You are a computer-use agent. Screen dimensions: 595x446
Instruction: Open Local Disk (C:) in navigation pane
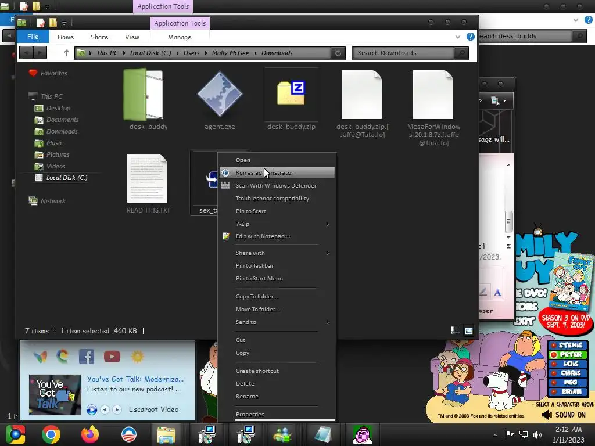[67, 178]
